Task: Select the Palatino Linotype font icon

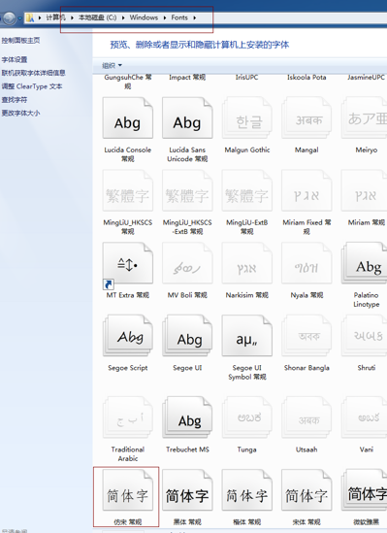Action: point(365,263)
